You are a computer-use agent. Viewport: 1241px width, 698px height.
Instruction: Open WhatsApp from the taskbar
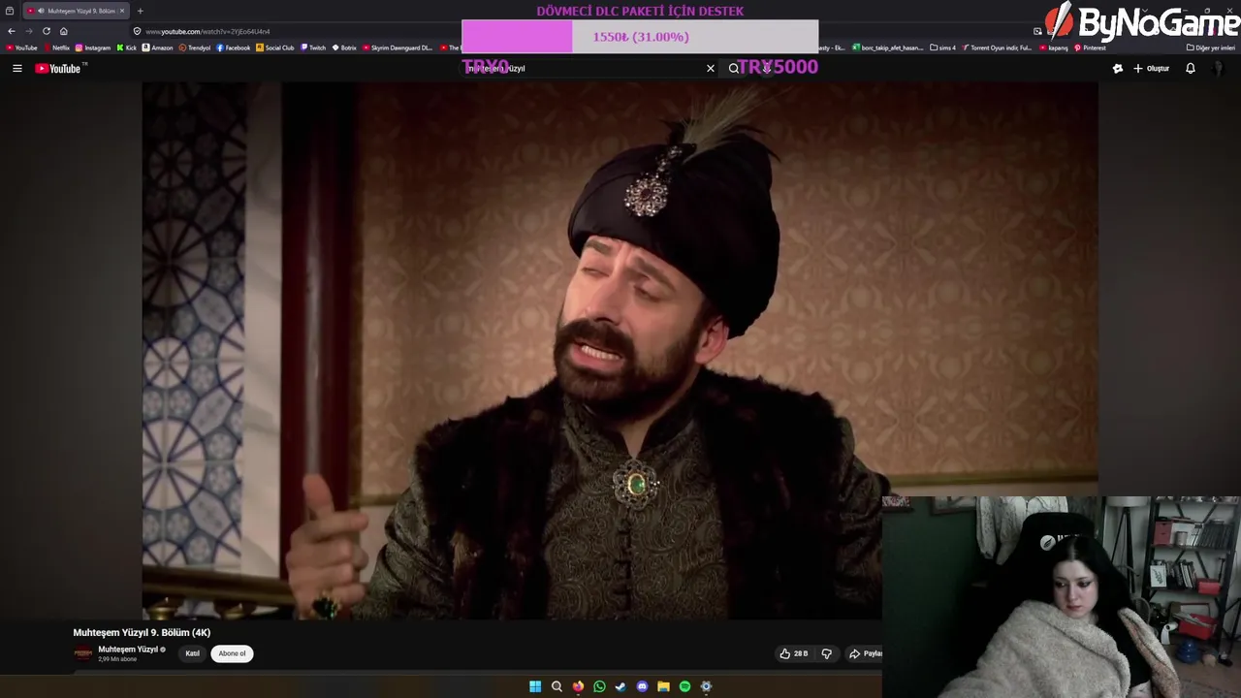pyautogui.click(x=599, y=686)
